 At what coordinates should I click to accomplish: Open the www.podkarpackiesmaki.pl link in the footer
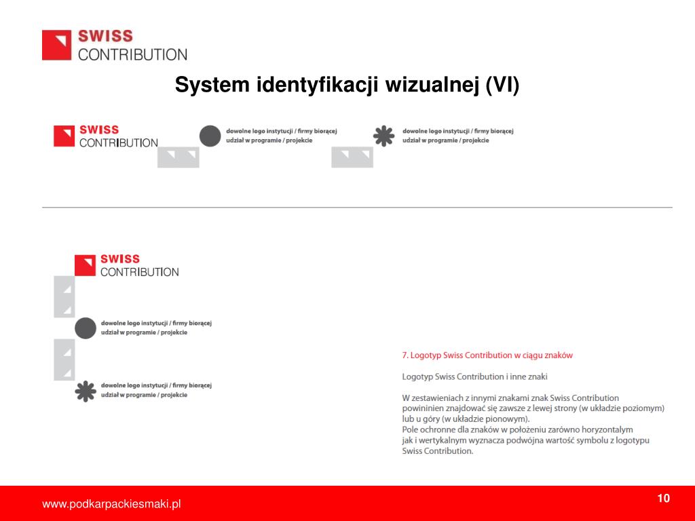point(111,504)
